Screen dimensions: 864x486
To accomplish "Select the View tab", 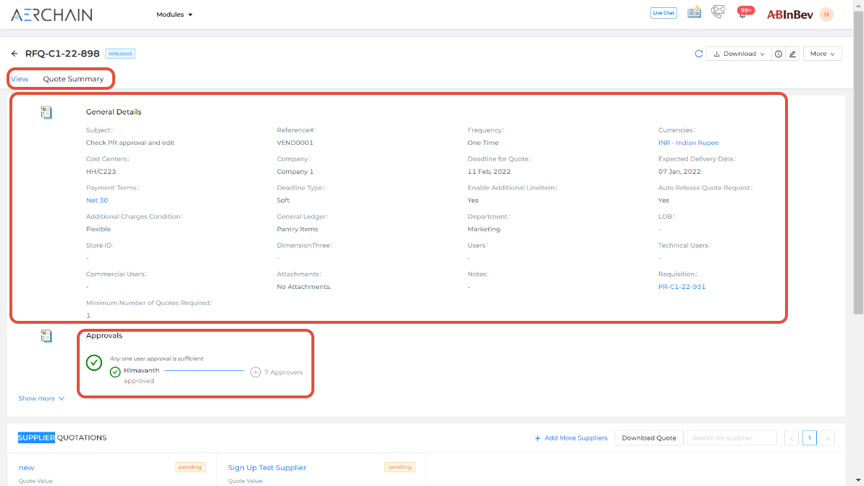I will 20,79.
